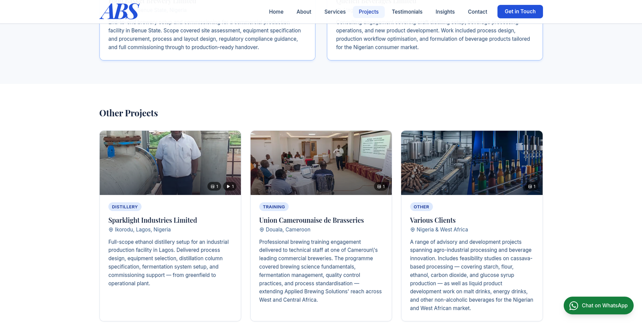The height and width of the screenshot is (323, 642).
Task: Click the TRAINING category tag
Action: coord(274,207)
